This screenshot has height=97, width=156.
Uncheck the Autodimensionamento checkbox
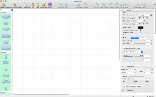tap(140, 30)
